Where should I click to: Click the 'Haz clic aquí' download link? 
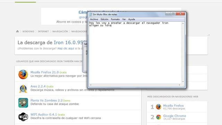point(66,49)
